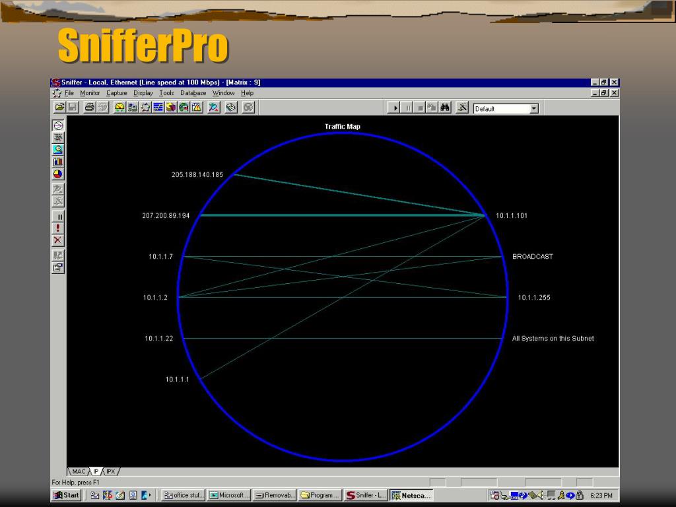Switch to the Netsca taskbar window
676x507 pixels.
(411, 495)
